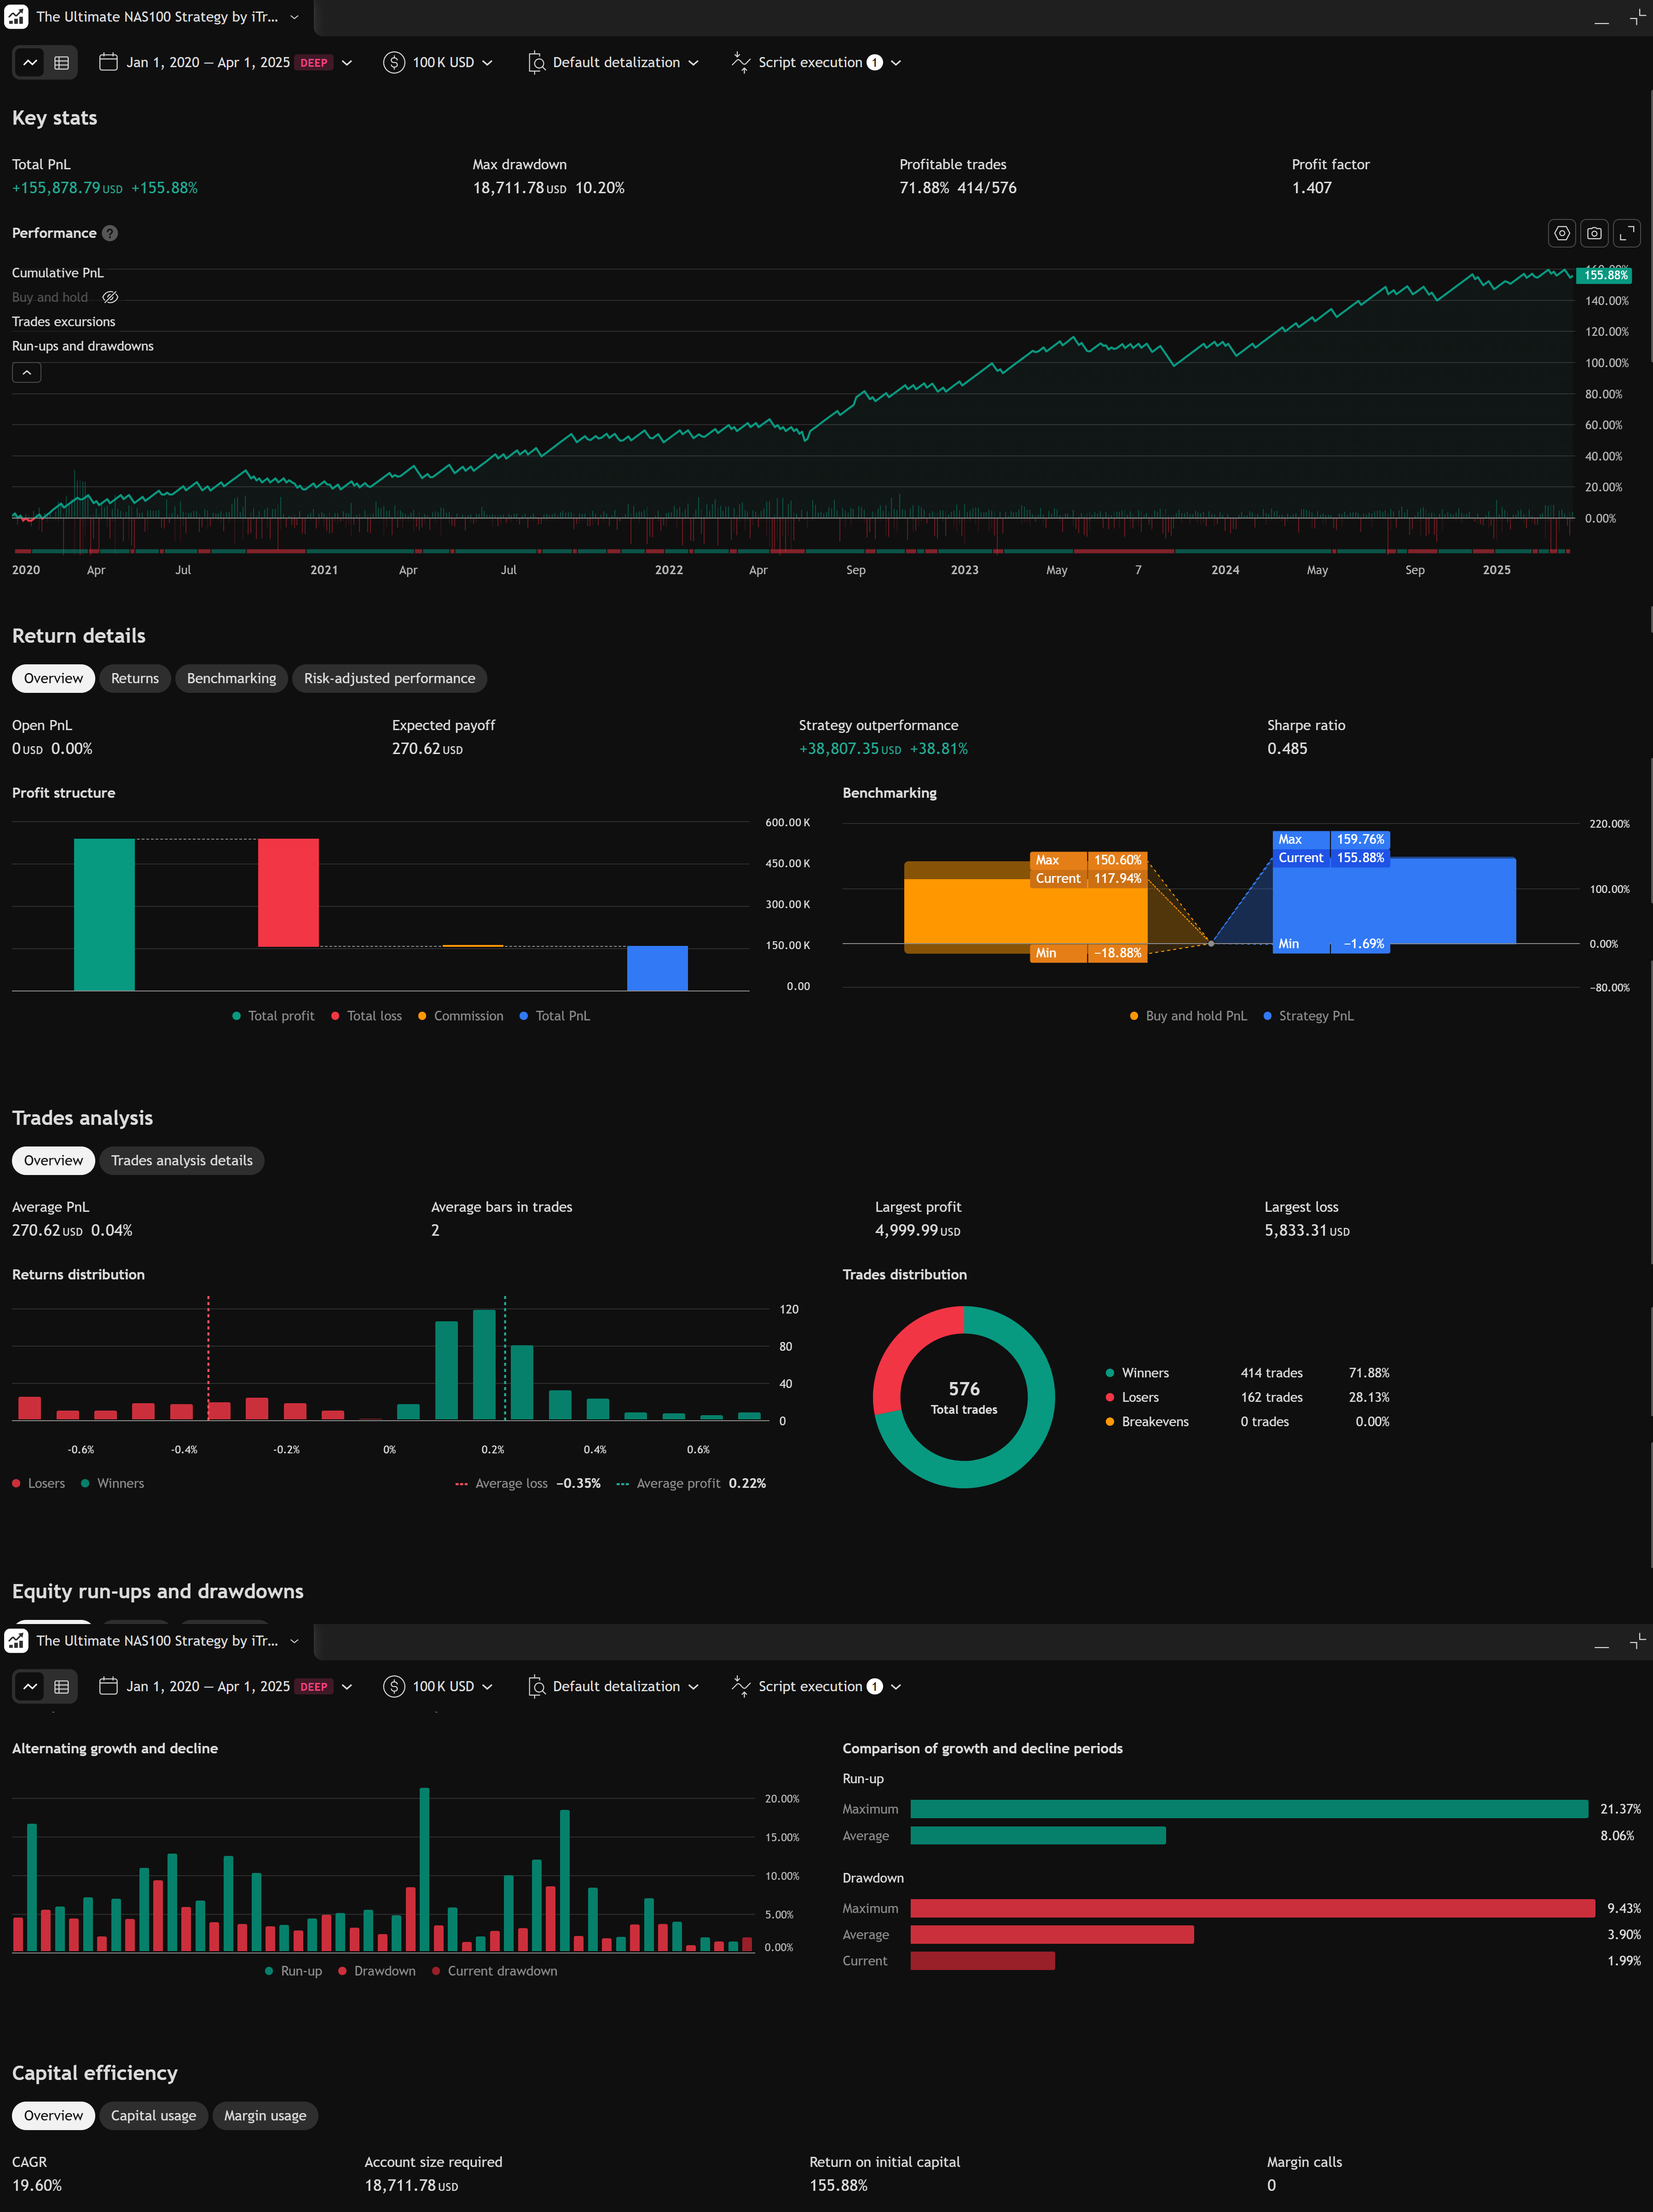This screenshot has height=2212, width=1653.
Task: Toggle Total loss legend item
Action: click(x=366, y=1015)
